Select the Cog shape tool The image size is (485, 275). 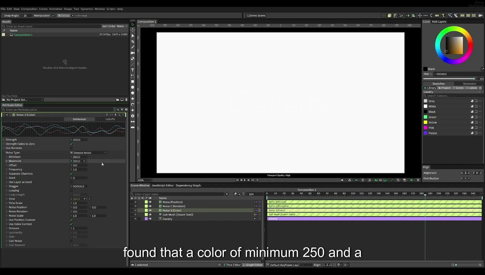pyautogui.click(x=132, y=116)
